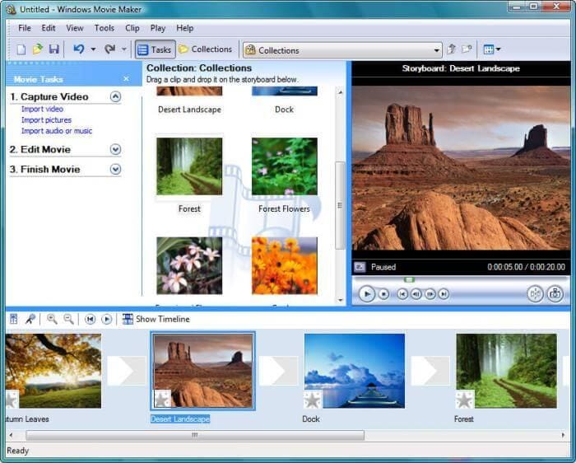Step to previous frame in monitor
Viewport: 576px width, 463px height.
[x=416, y=294]
